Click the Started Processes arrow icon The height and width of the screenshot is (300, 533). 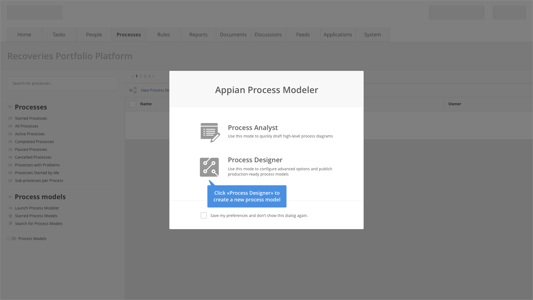pos(11,118)
